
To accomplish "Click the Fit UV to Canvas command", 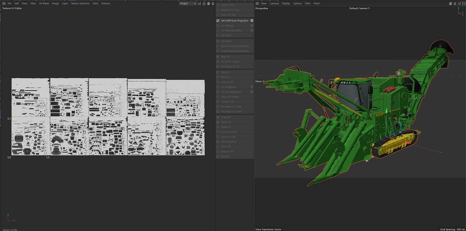I will [230, 62].
